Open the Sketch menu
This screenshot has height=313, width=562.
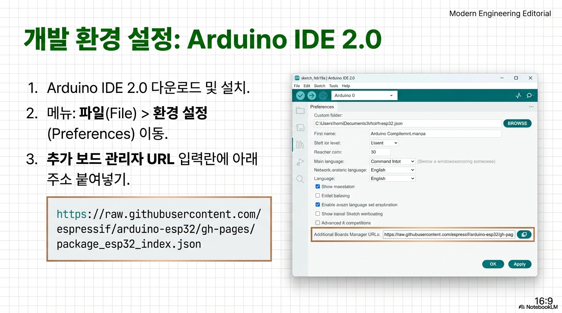319,86
